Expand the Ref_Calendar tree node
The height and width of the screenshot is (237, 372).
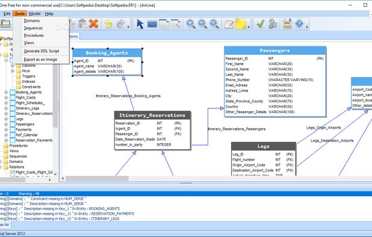click(6, 135)
